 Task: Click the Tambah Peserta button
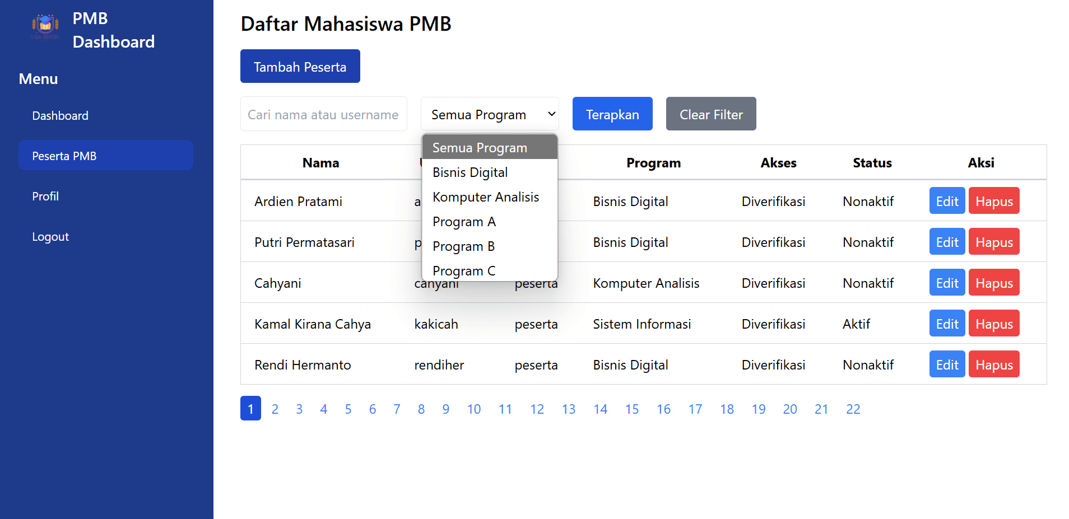[300, 66]
